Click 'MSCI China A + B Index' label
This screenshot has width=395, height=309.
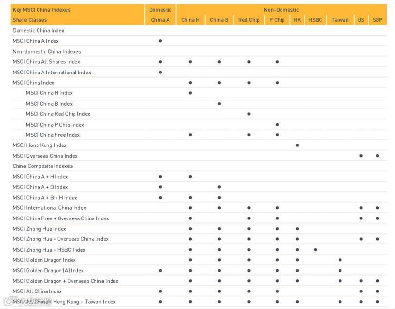tap(40, 187)
